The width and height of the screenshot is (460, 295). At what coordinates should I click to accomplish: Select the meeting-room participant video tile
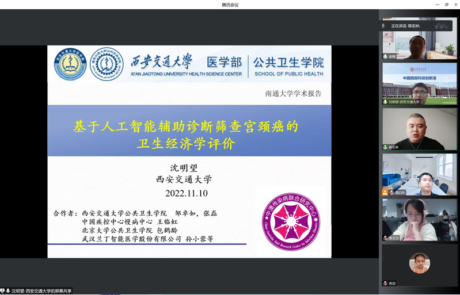pos(420,175)
